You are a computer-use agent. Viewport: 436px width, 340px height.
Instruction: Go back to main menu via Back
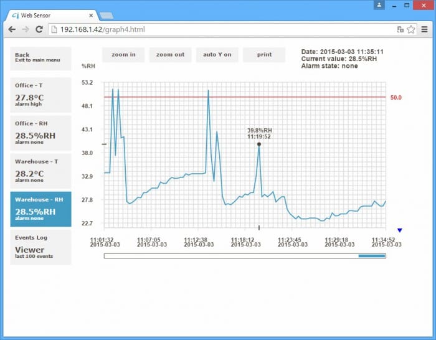pyautogui.click(x=40, y=58)
